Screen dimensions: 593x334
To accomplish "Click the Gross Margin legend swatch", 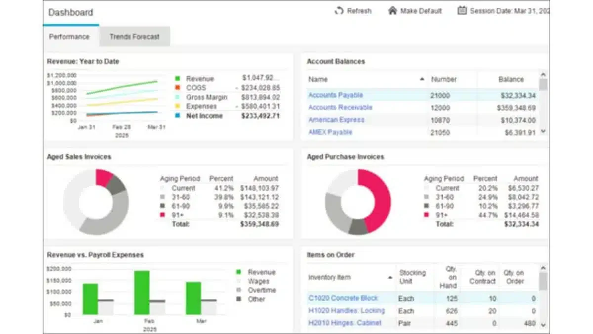I will point(177,97).
